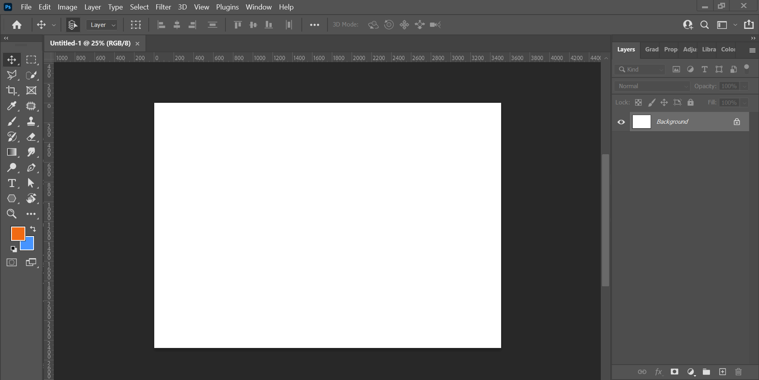Select the Eyedropper tool
The image size is (759, 380).
[11, 106]
